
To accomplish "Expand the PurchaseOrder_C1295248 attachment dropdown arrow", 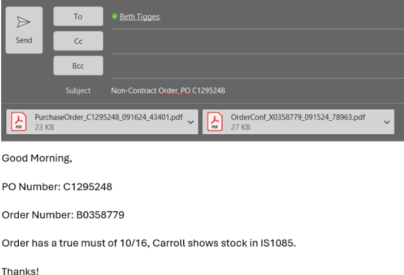I will (x=191, y=122).
